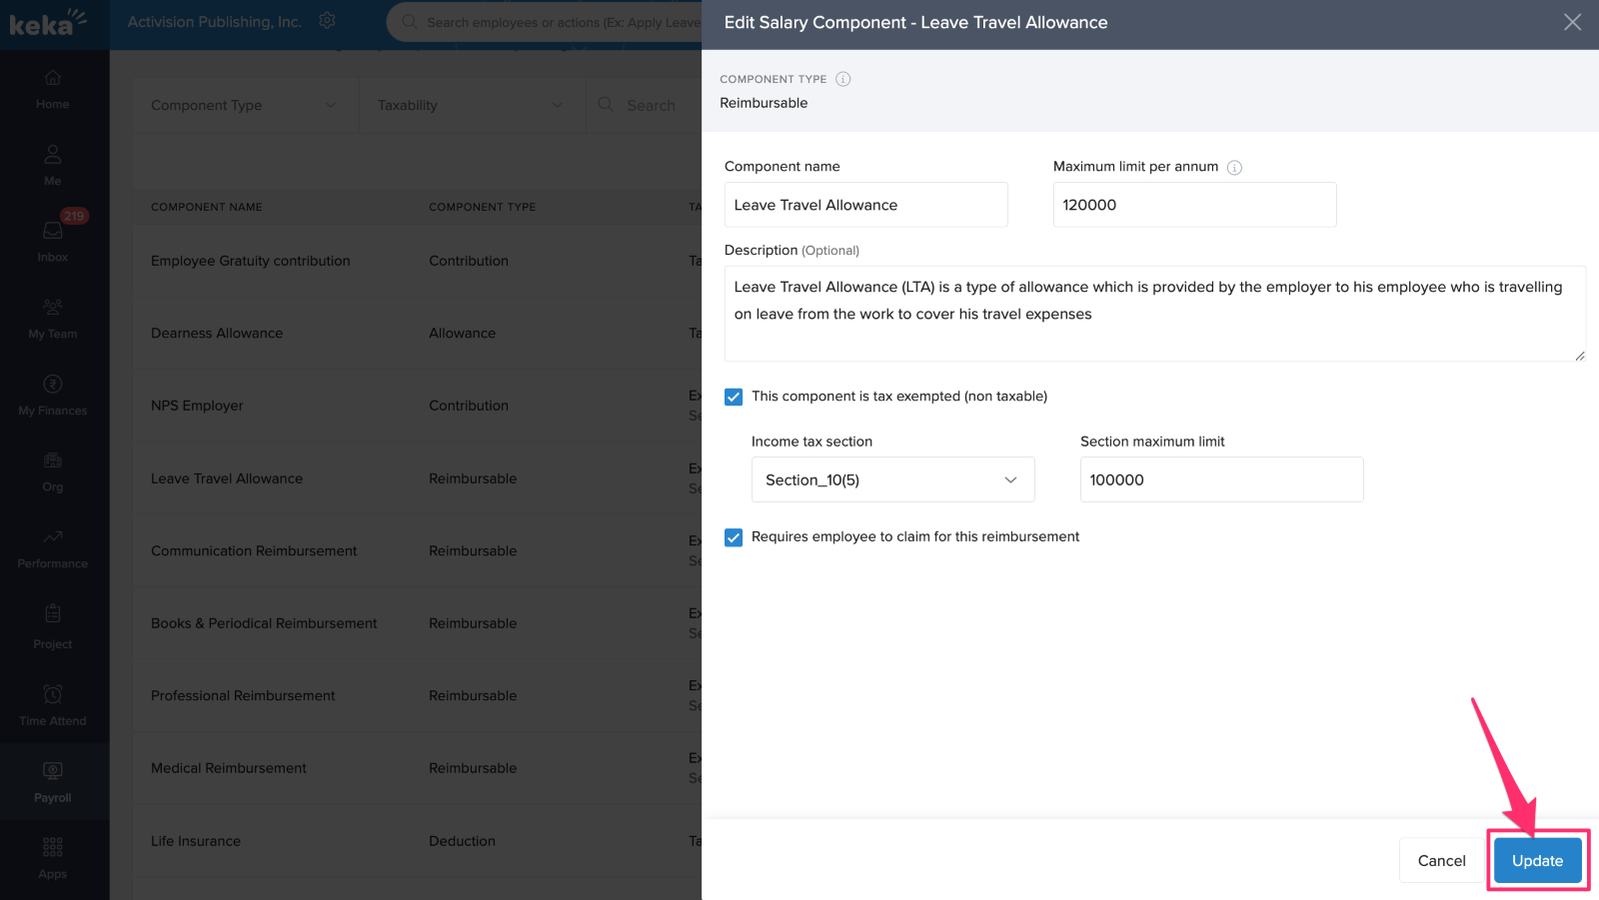
Task: Open the Performance sidebar icon
Action: [x=53, y=537]
